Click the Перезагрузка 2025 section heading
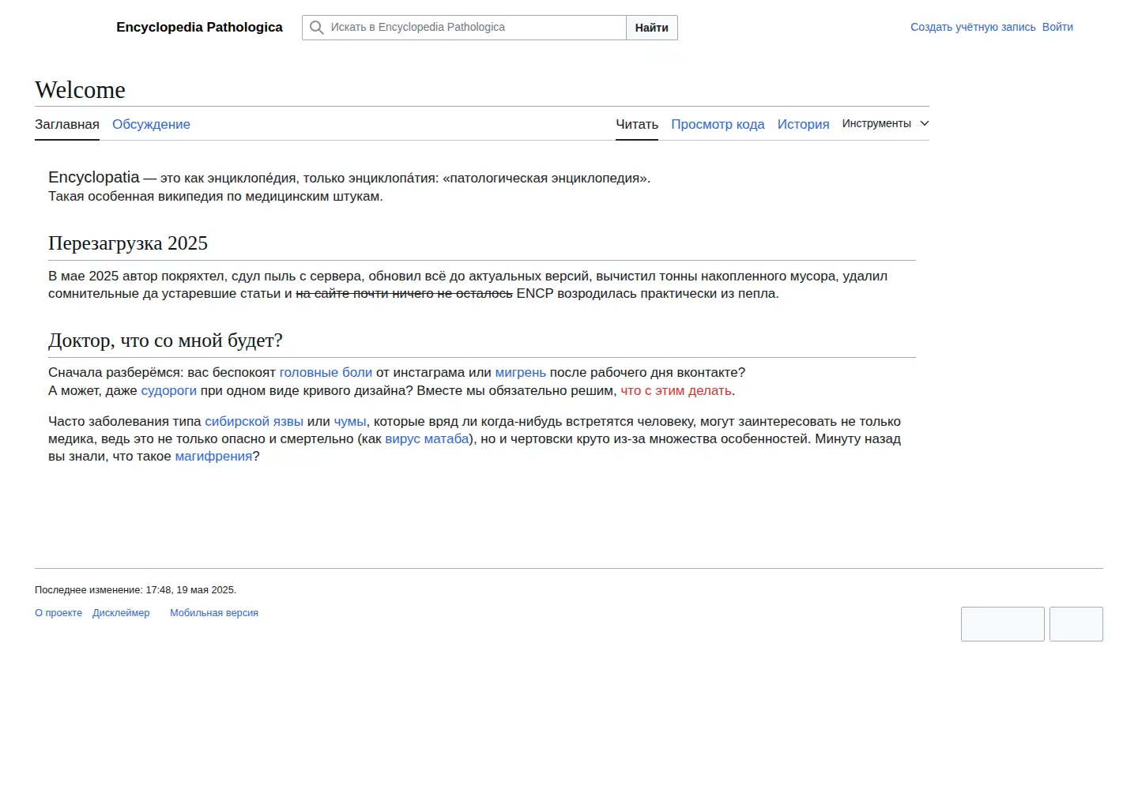Image resolution: width=1138 pixels, height=790 pixels. pyautogui.click(x=128, y=243)
